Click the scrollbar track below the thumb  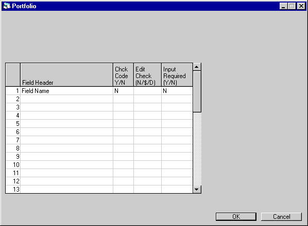click(x=197, y=149)
